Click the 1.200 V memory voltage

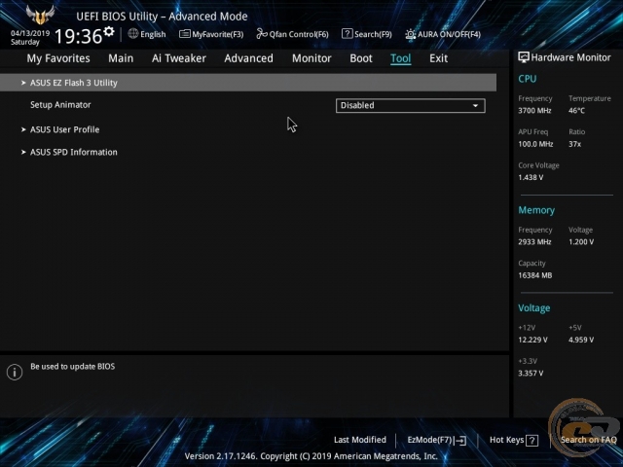pos(581,241)
